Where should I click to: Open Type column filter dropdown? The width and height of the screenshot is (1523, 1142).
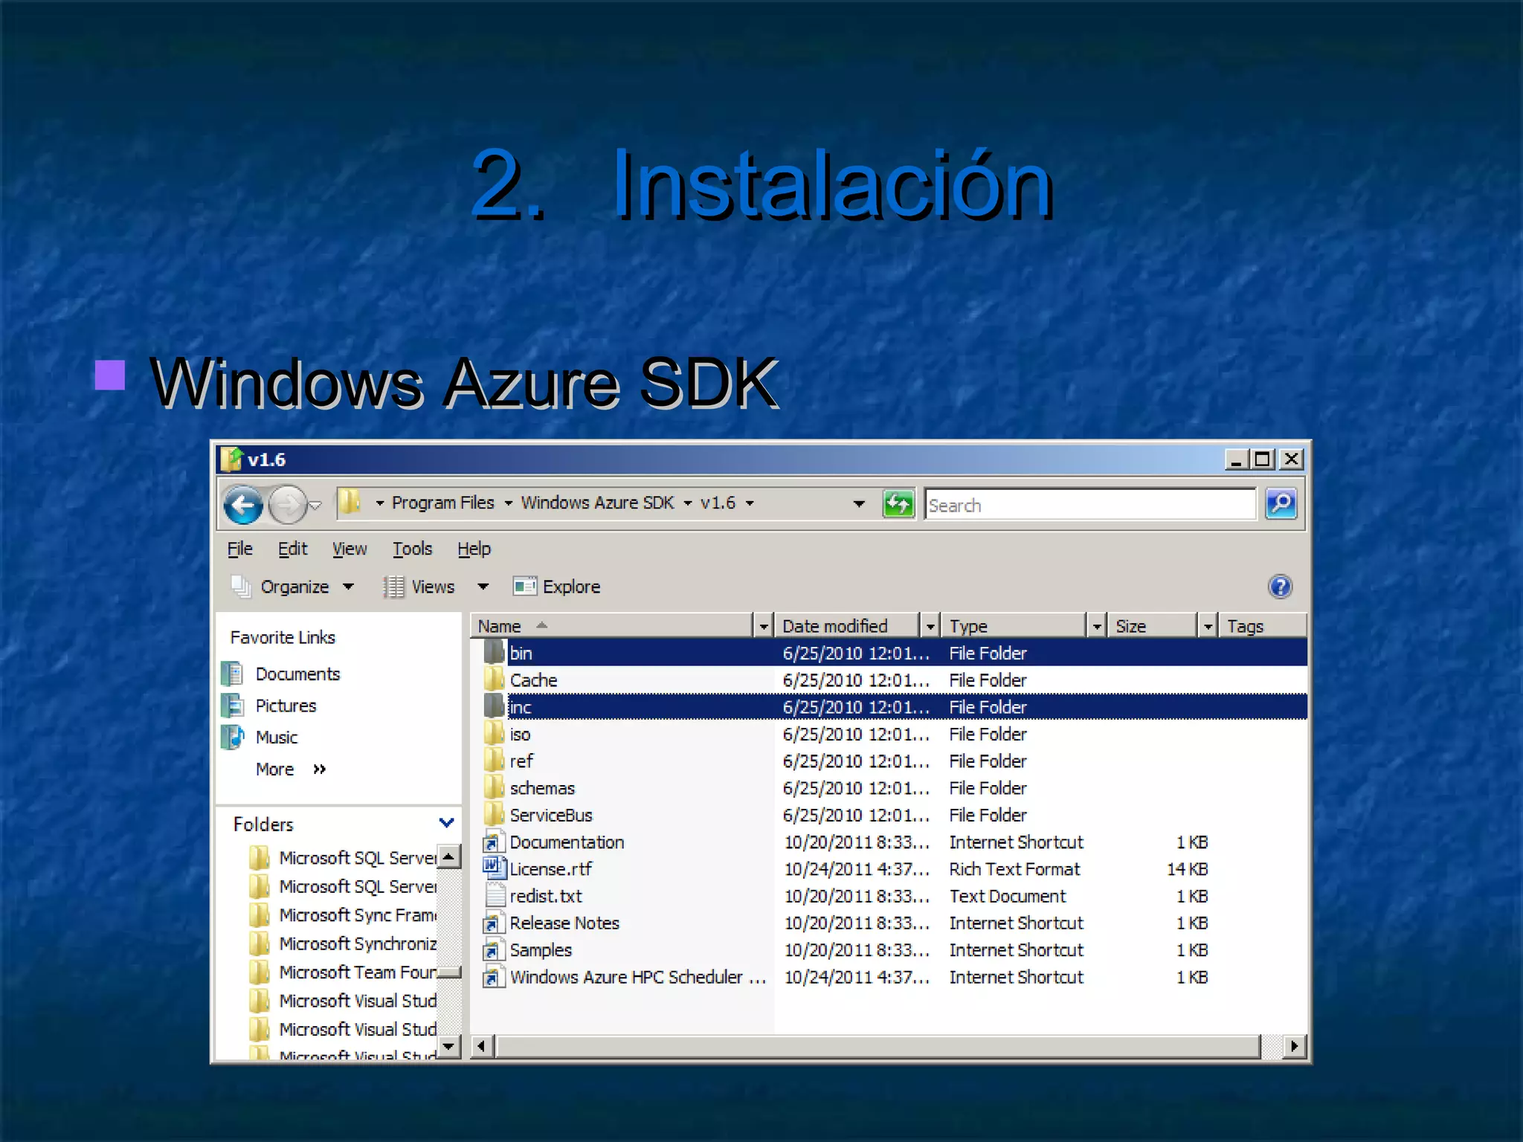point(1096,627)
